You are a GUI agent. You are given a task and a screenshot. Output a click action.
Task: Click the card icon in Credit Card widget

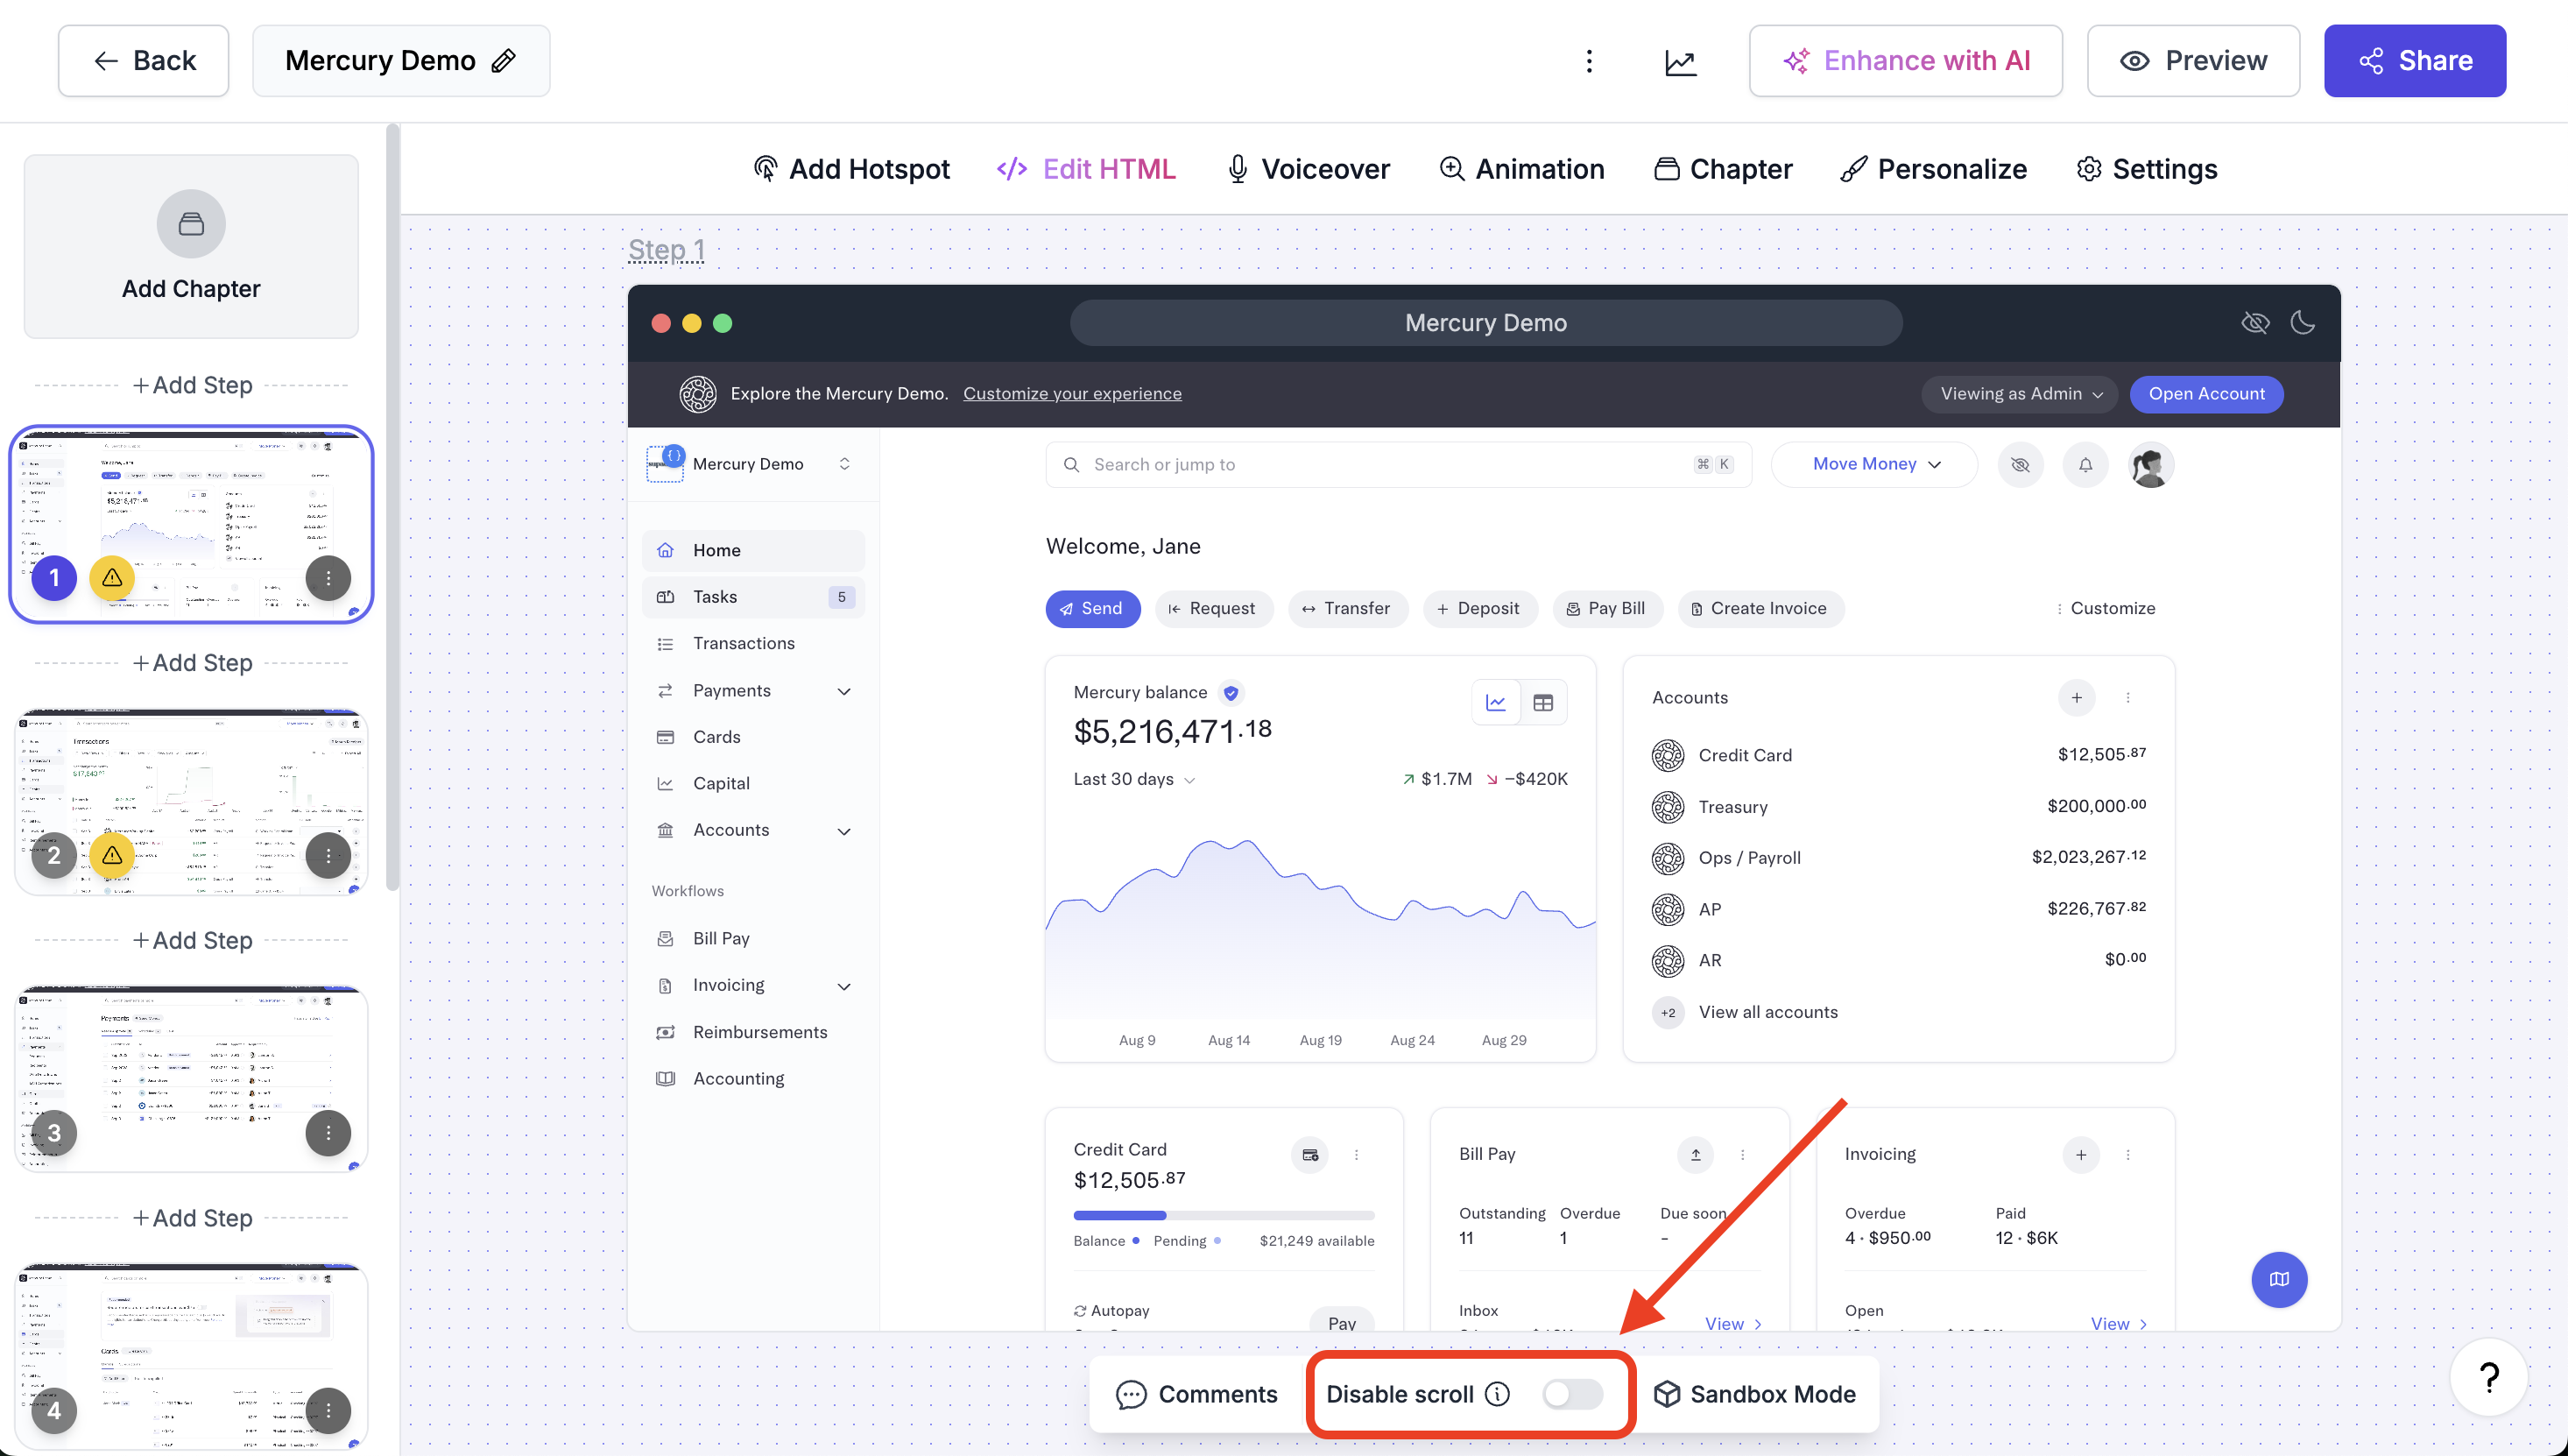coord(1309,1155)
